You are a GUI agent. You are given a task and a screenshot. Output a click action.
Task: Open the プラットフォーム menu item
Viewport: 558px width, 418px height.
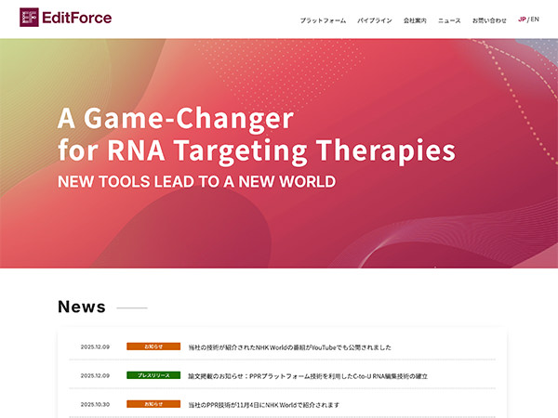323,20
